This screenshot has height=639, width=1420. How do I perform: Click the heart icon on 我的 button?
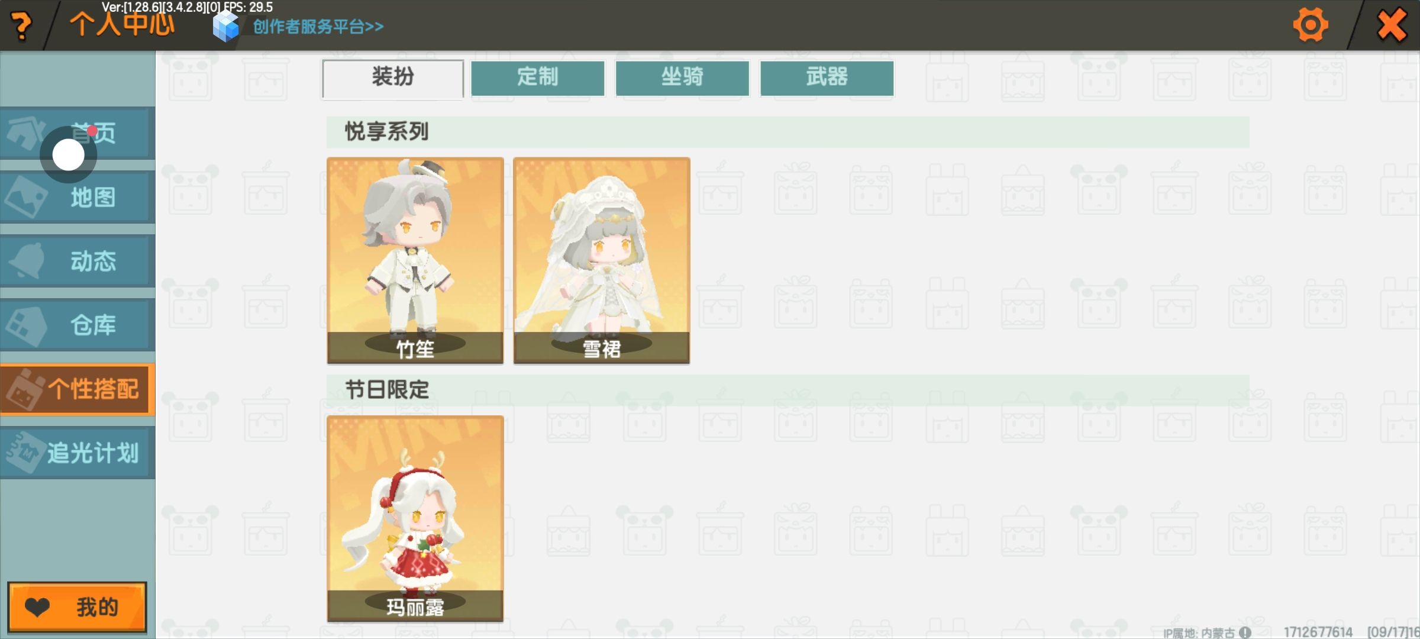[37, 607]
